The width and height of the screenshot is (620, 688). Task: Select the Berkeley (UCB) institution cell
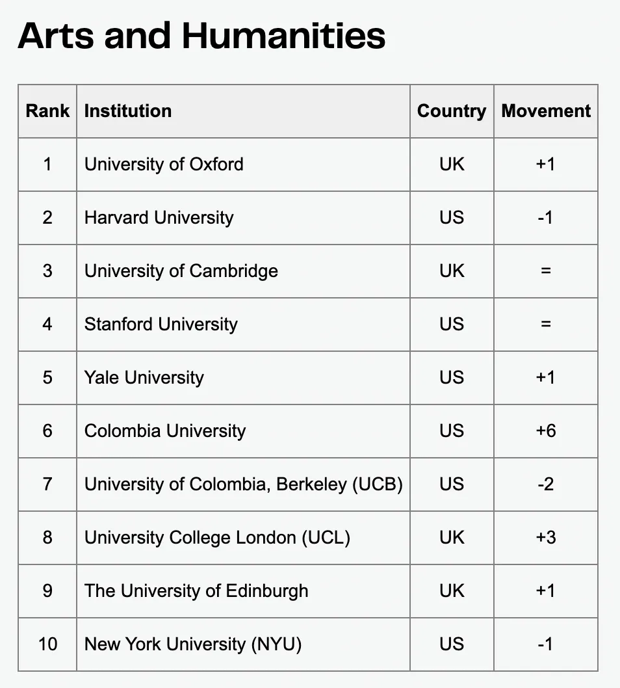click(244, 484)
